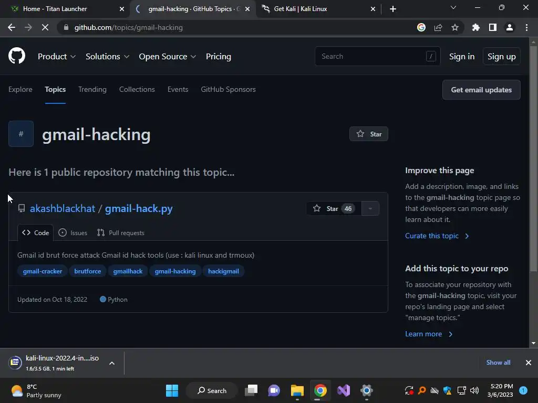
Task: Click the repository icon beside akashblackhat
Action: tap(22, 208)
